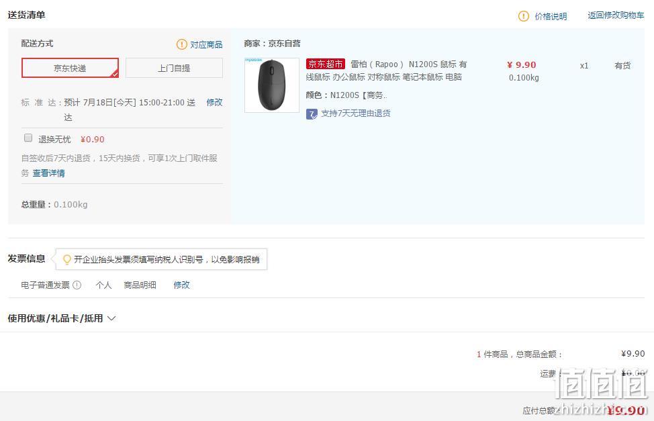654x421 pixels.
Task: Select 上门自提 pickup option
Action: [x=174, y=68]
